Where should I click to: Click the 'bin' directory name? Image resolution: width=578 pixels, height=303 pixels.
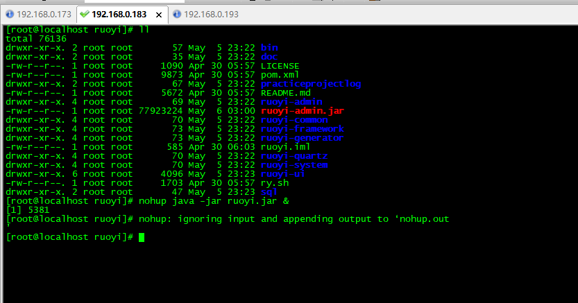click(x=269, y=48)
